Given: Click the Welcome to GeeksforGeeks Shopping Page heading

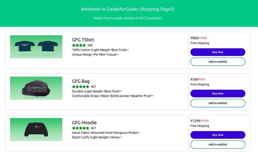Looking at the screenshot, I should [128, 9].
